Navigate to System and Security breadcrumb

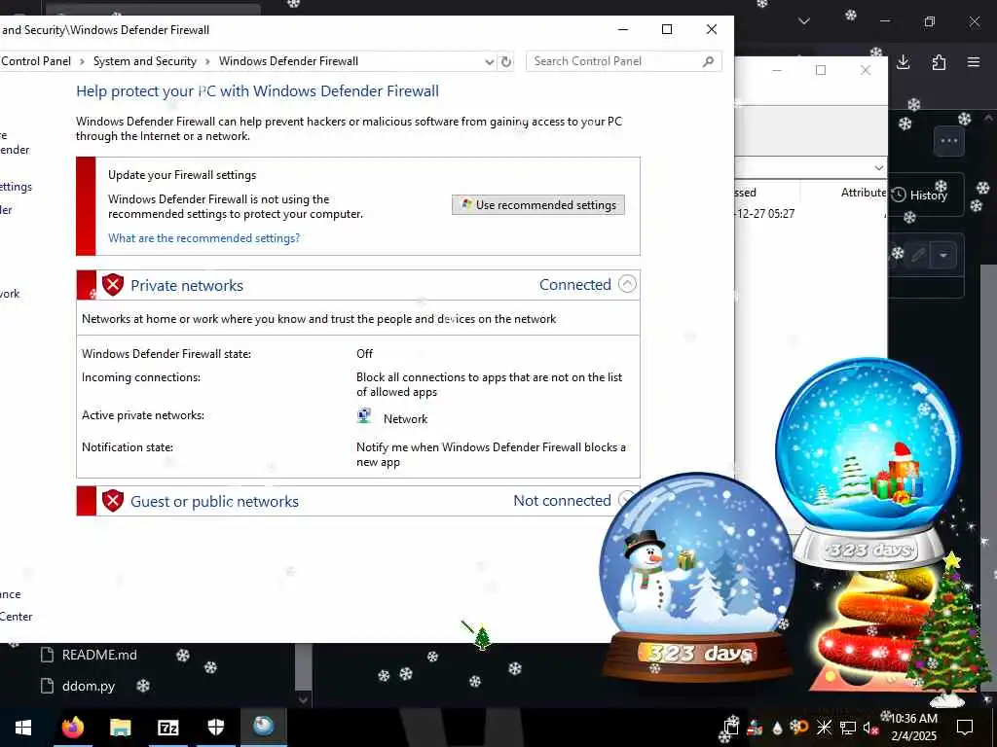click(145, 61)
